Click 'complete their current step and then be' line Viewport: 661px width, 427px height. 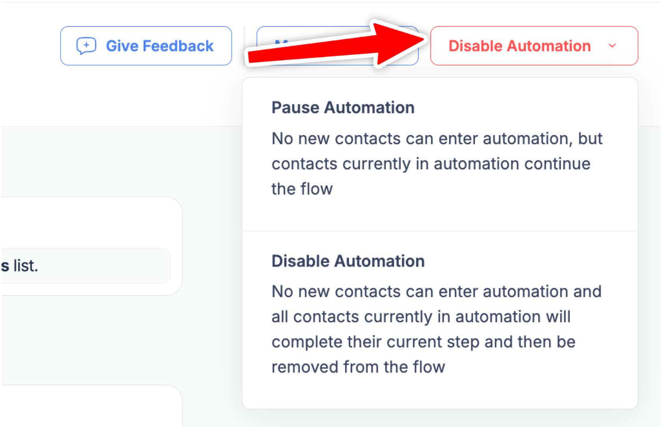pos(423,342)
